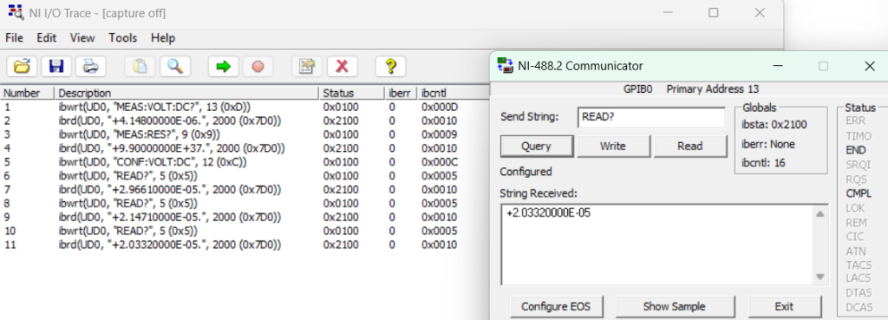Select row with +4.14800000E-06 ibrd
Image resolution: width=888 pixels, height=320 pixels.
tap(244, 121)
